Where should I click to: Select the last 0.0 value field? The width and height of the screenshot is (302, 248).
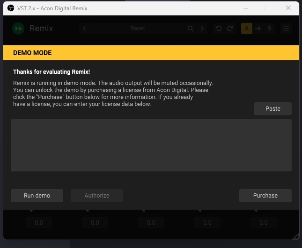point(264,223)
